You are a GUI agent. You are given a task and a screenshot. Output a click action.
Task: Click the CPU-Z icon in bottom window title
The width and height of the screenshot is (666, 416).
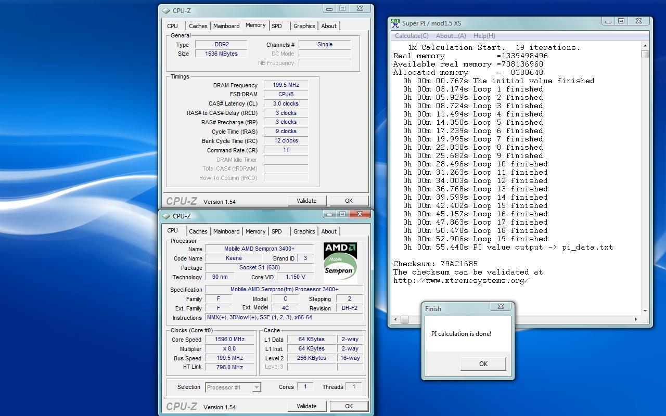point(166,216)
